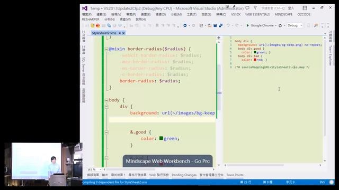Open the Google Chrome browser dropdown arrow

[276, 25]
